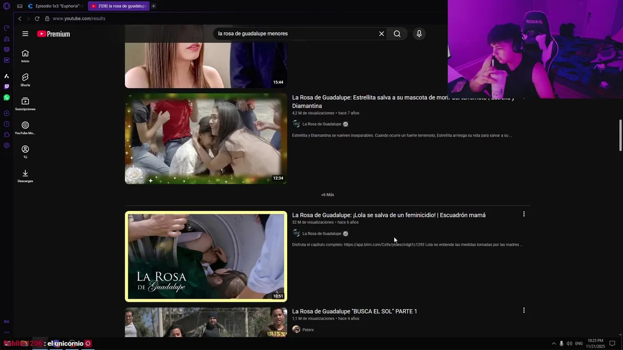
Task: Toggle the YouTube hamburger guide menu
Action: point(25,34)
